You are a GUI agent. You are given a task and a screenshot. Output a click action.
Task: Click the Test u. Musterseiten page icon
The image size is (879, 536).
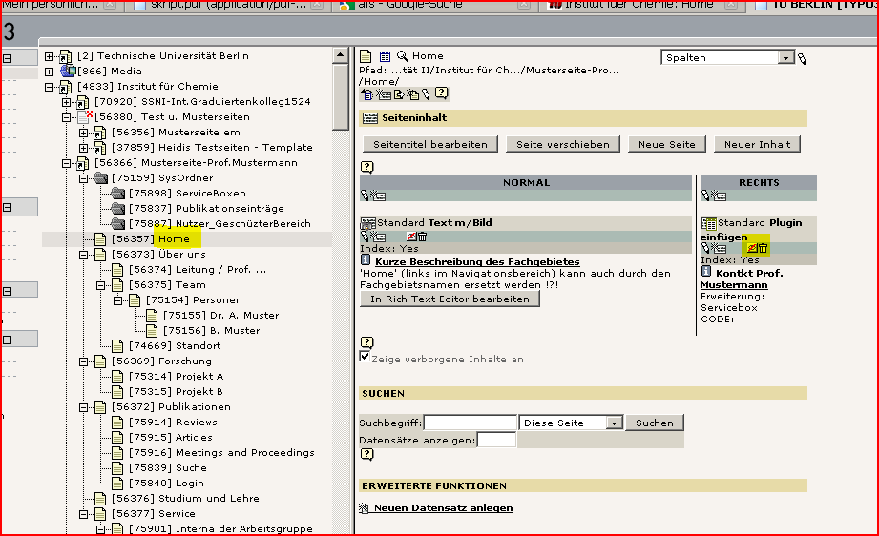pos(84,116)
